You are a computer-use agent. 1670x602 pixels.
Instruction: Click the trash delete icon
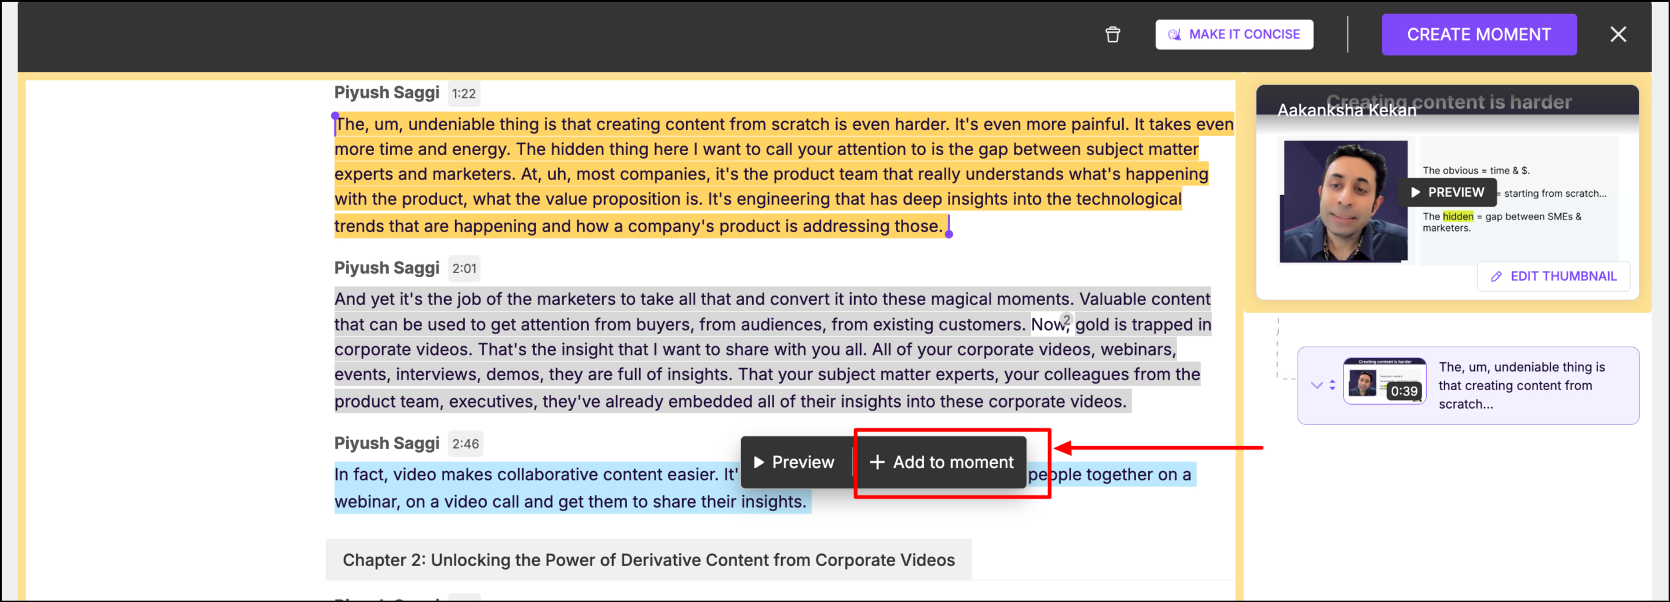click(x=1112, y=34)
